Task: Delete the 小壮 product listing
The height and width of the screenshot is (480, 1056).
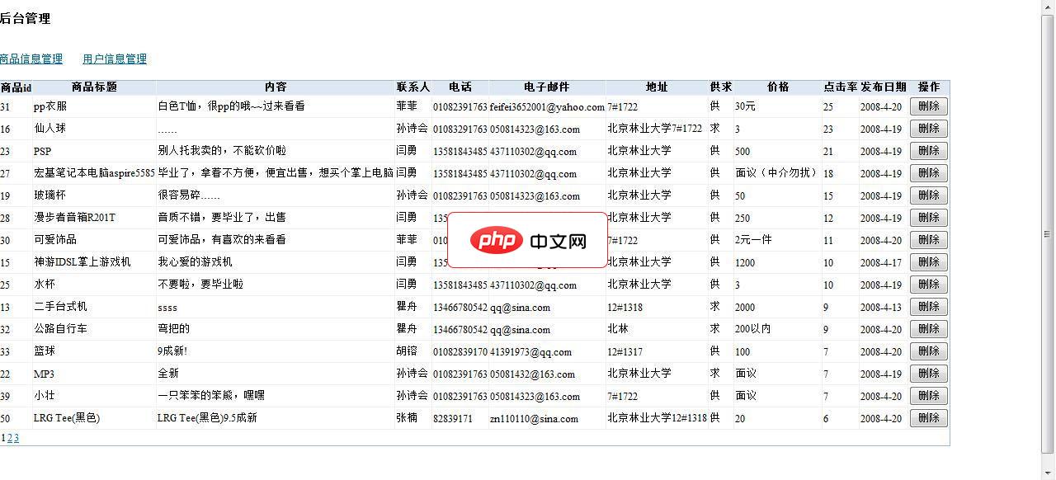Action: 928,395
